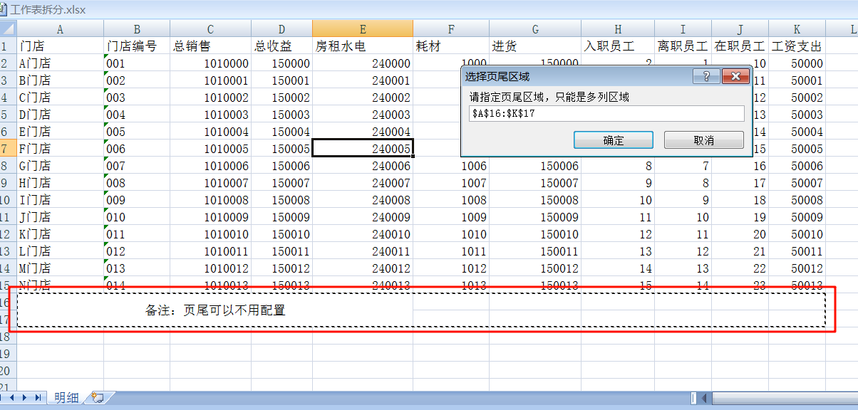Click the tab bar split handle
Viewport: 858px width, 410px height.
(x=693, y=398)
